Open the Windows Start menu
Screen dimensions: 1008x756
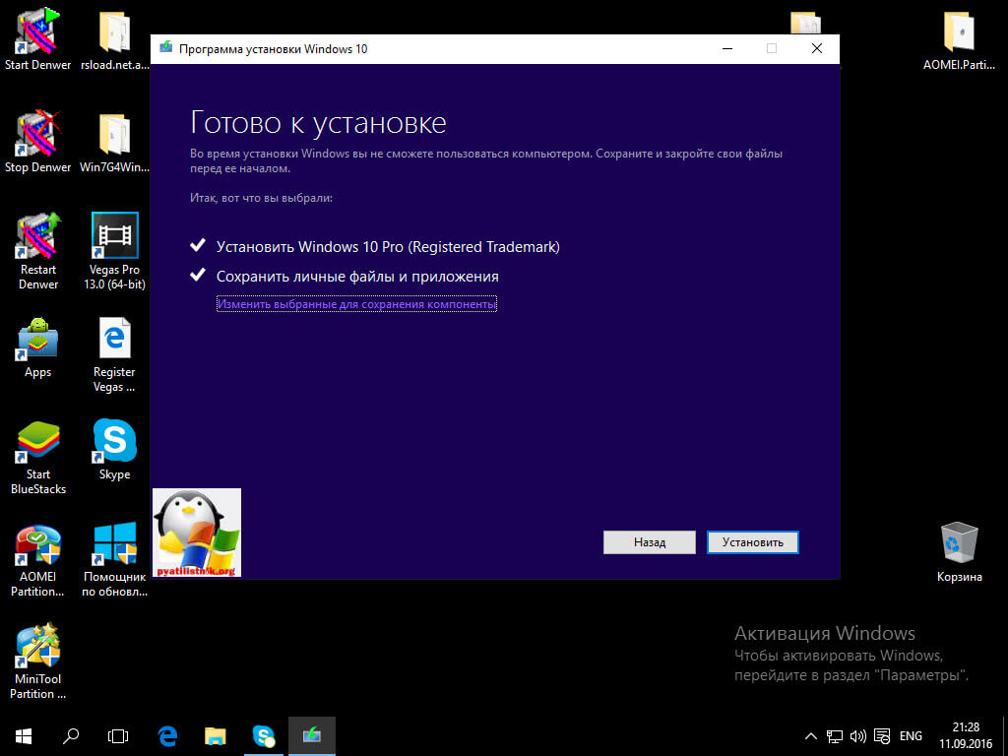click(23, 735)
